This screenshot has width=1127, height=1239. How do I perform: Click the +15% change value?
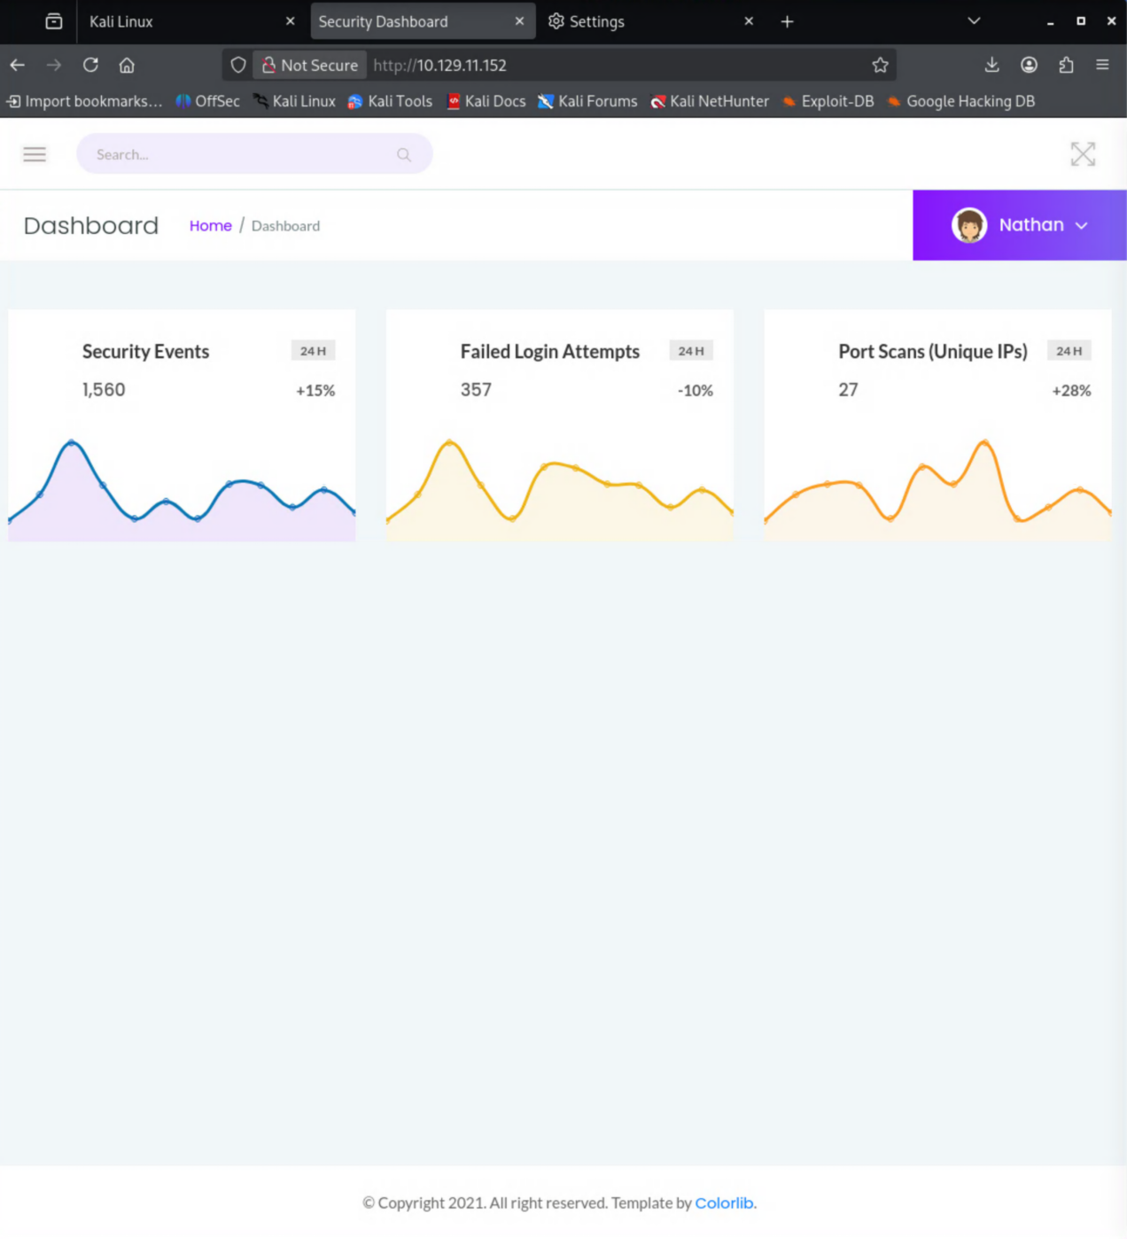click(x=315, y=391)
